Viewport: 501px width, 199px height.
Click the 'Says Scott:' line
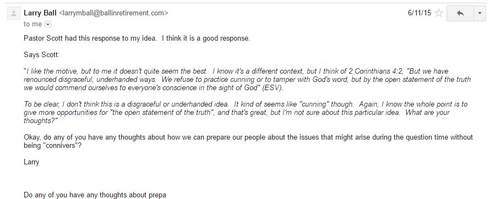[x=41, y=55]
